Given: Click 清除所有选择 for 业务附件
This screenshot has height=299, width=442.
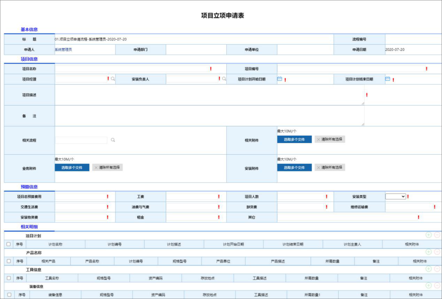Looking at the screenshot, I should (107, 167).
